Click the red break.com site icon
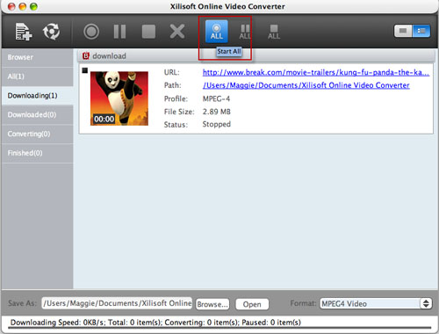Screen dimensions: 439x334 click(86, 55)
